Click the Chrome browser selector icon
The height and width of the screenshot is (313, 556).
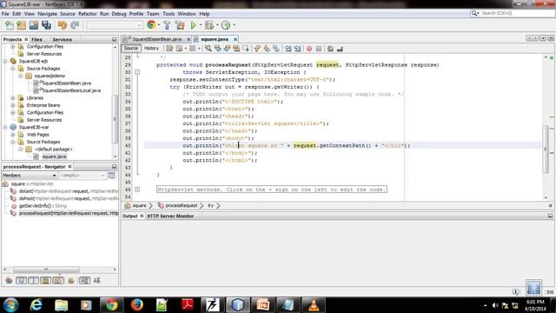point(151,25)
